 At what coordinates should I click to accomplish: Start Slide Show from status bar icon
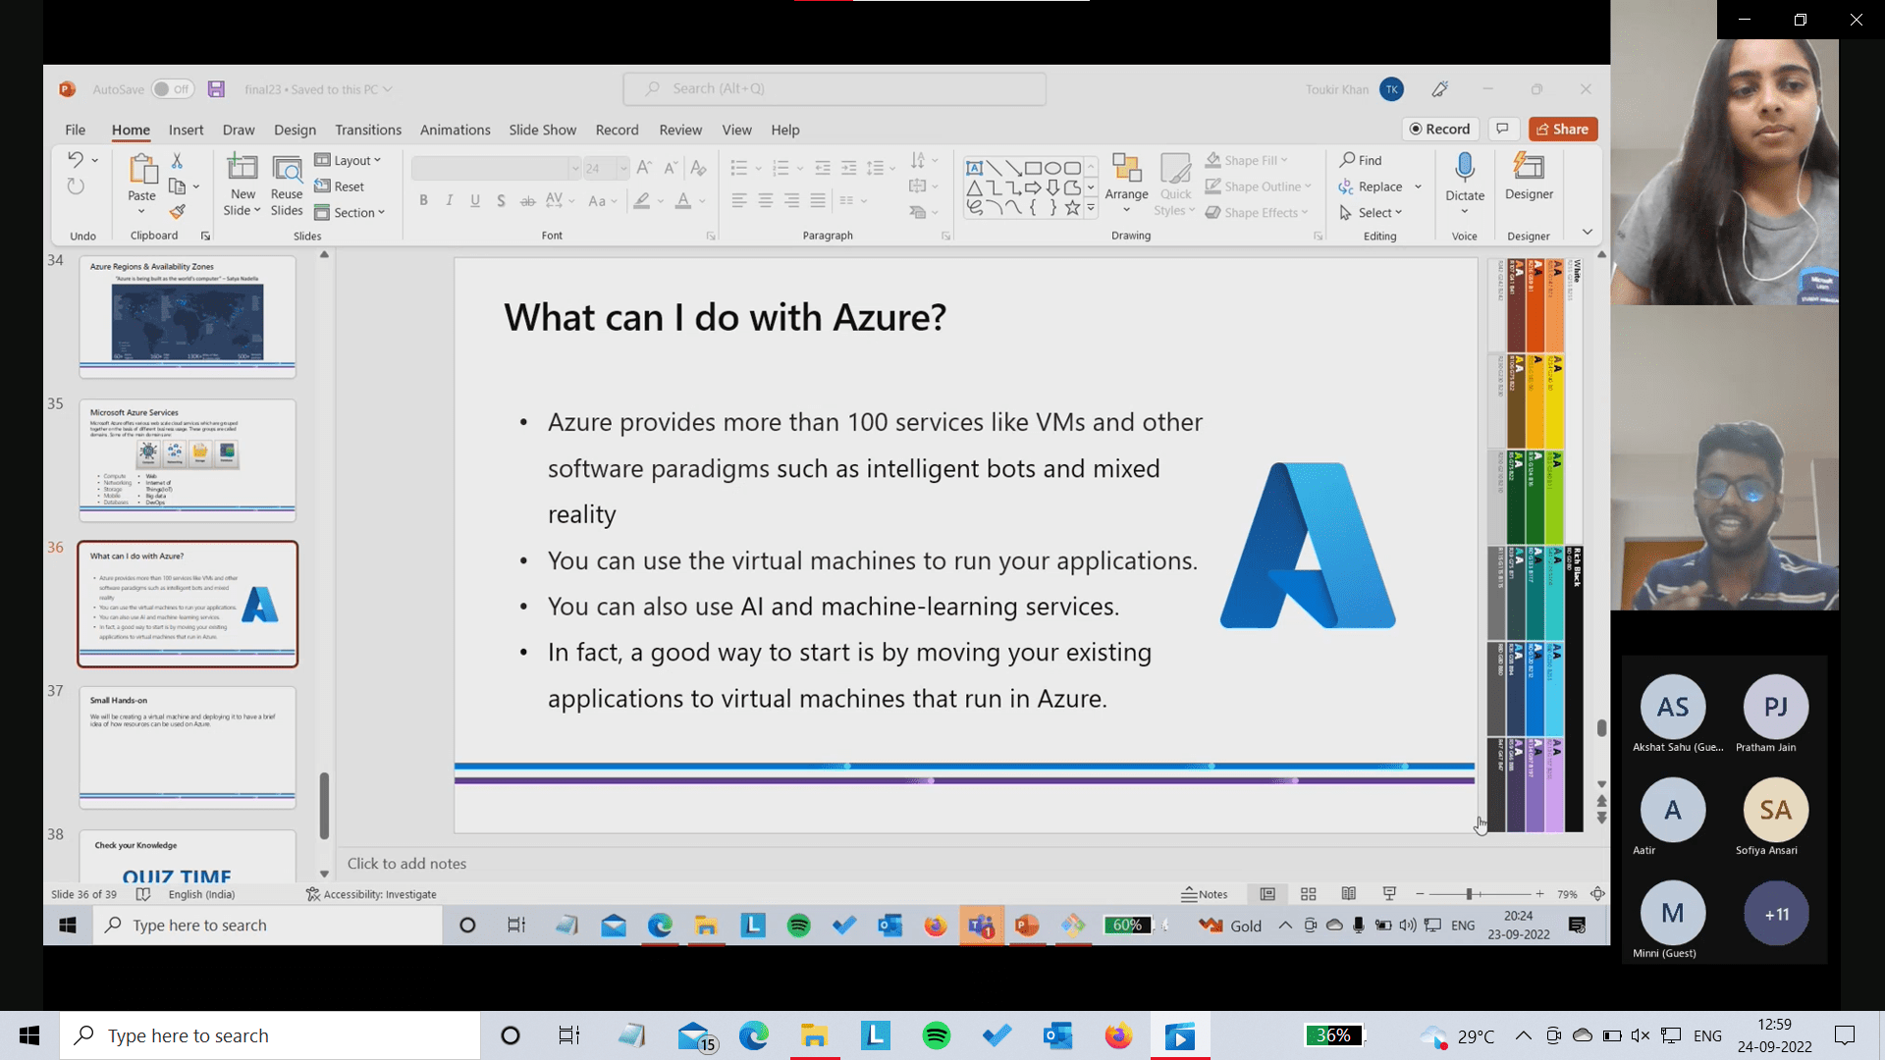tap(1389, 894)
